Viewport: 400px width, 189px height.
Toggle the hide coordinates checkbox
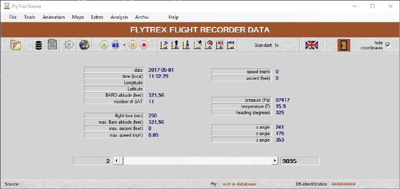tap(388, 45)
